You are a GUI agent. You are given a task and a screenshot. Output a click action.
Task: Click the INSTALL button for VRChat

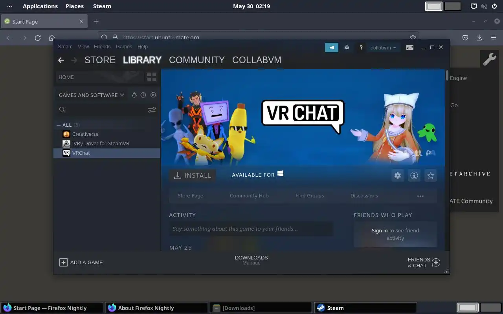(x=193, y=175)
